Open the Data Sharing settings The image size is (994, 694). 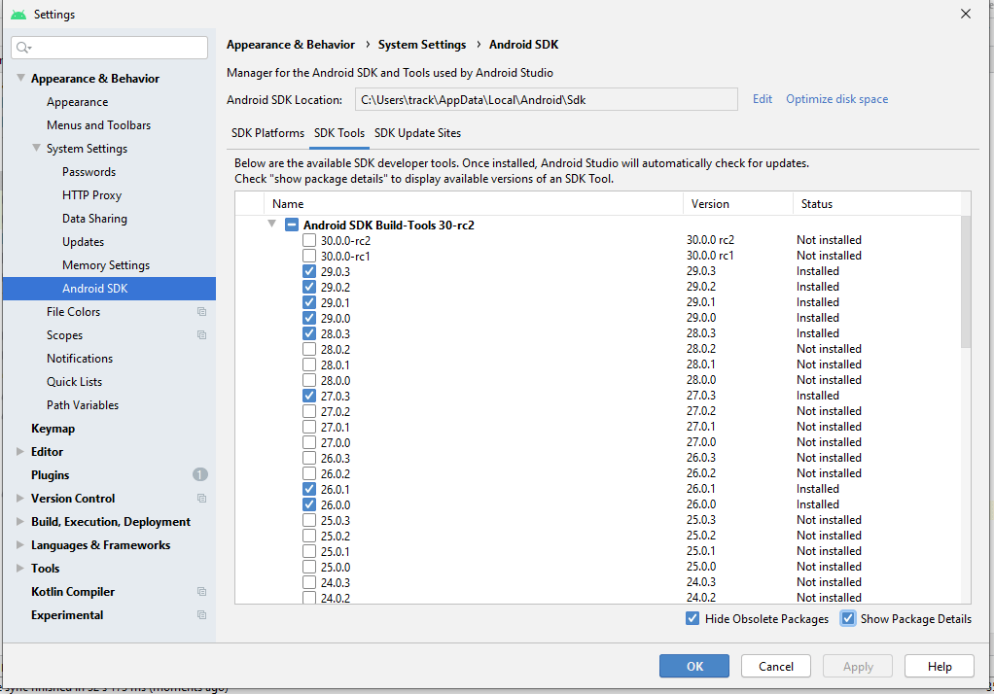94,219
